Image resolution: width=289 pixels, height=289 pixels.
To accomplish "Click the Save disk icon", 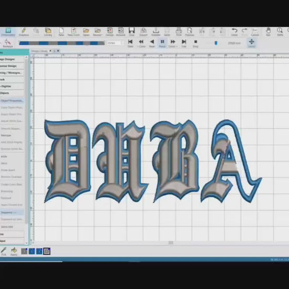I will (x=131, y=32).
